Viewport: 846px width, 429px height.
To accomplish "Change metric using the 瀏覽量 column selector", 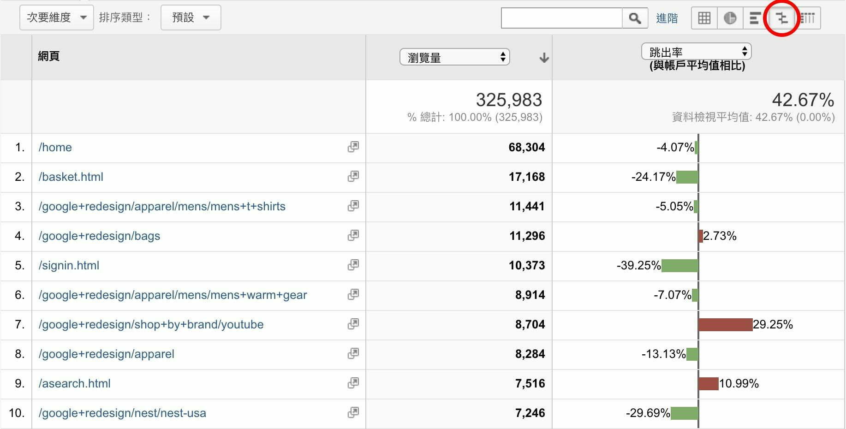I will (x=454, y=57).
